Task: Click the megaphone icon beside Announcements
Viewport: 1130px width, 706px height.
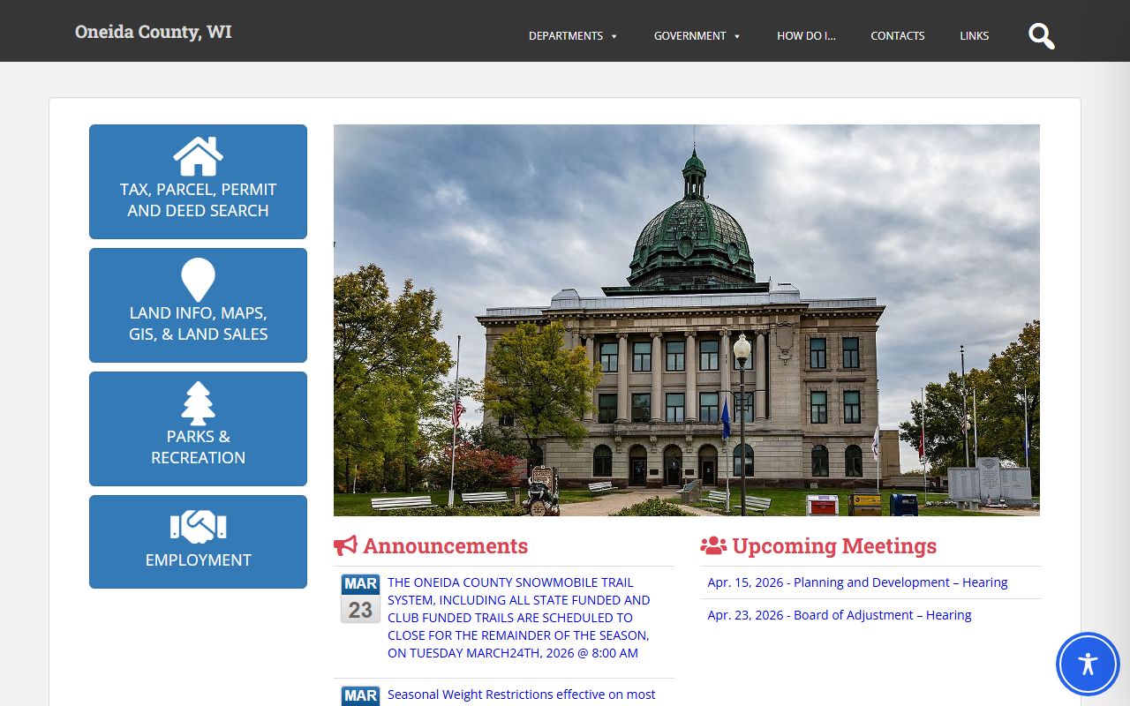Action: coord(345,545)
